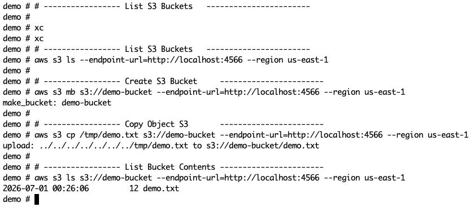
Task: Click the file size '12' in listing
Action: tap(134, 188)
